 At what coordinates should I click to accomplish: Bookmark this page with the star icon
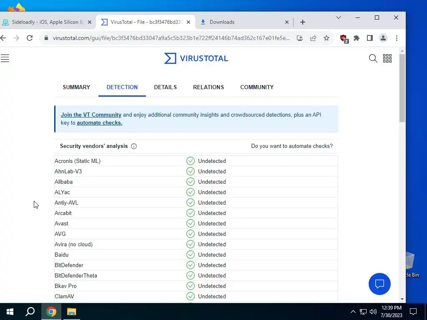pyautogui.click(x=327, y=38)
